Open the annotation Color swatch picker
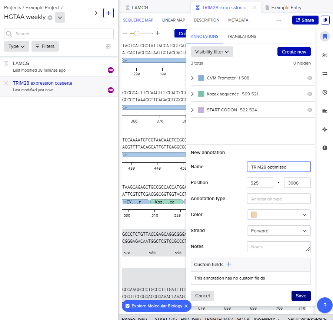 (279, 215)
